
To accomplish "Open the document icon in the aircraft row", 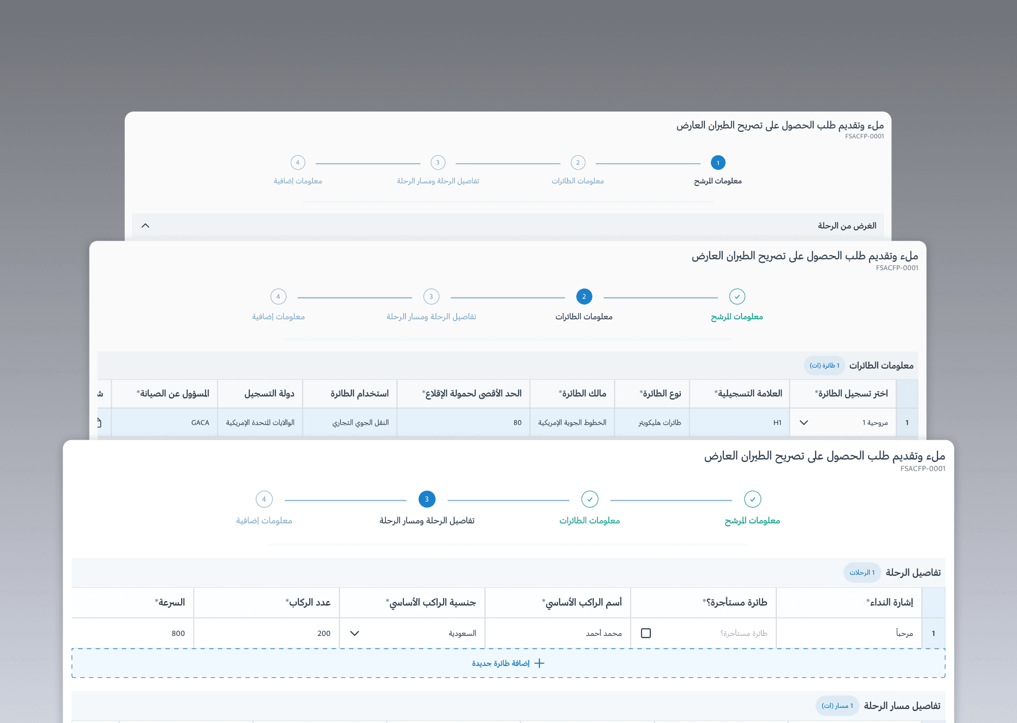I will tap(99, 422).
